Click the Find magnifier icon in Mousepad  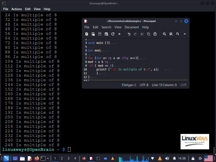pyautogui.click(x=164, y=34)
